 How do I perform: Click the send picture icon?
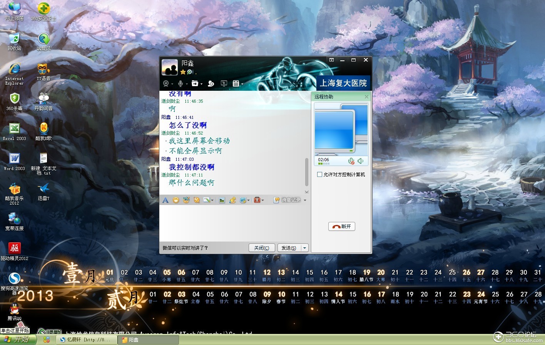click(222, 200)
